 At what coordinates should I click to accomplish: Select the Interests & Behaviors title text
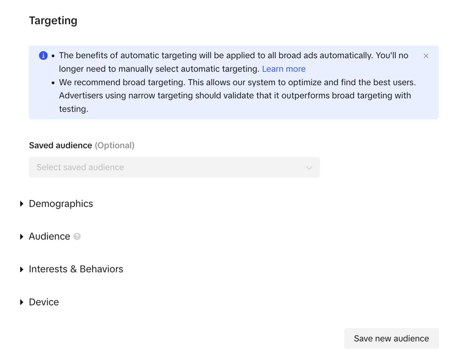coord(76,269)
